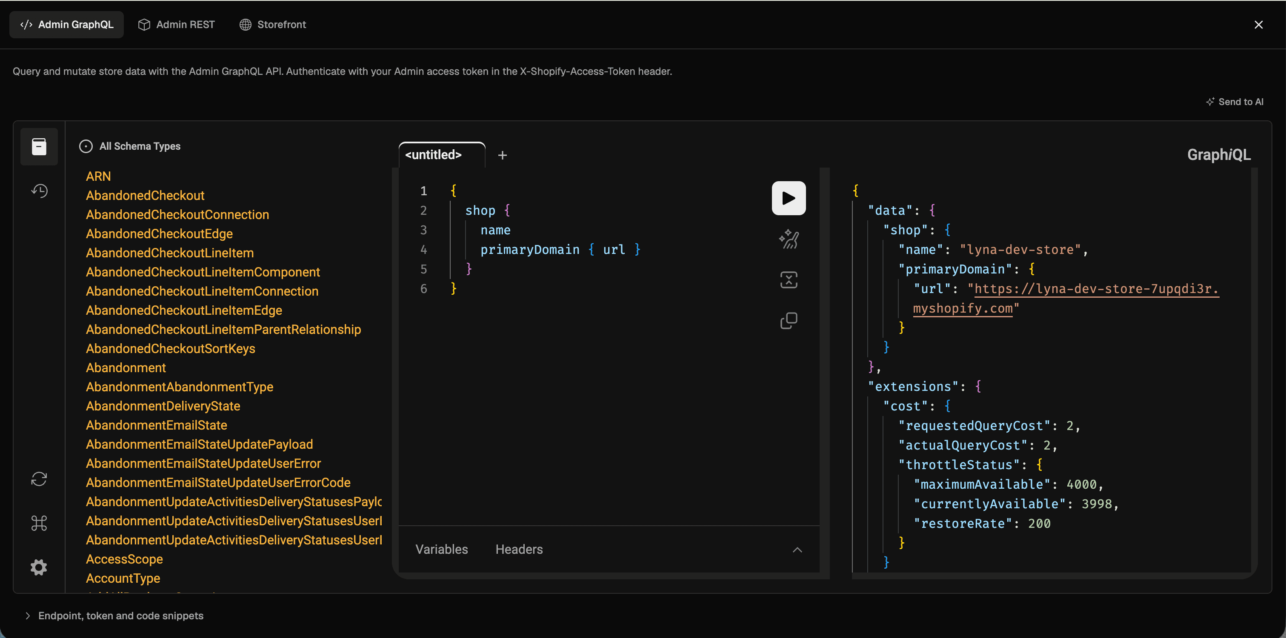
Task: Switch to Admin REST tab
Action: [176, 24]
